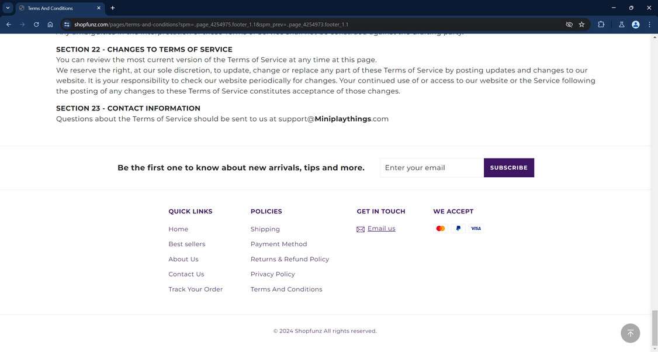This screenshot has height=352, width=658.
Task: Open the extensions puzzle icon
Action: 601,25
